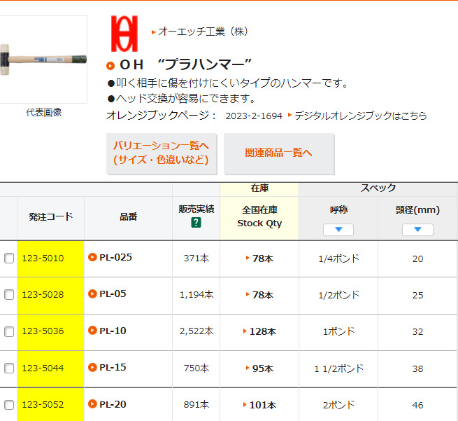Screen dimensions: 458x421
Task: Click orange arrow icon beside PL-15
Action: (x=92, y=367)
